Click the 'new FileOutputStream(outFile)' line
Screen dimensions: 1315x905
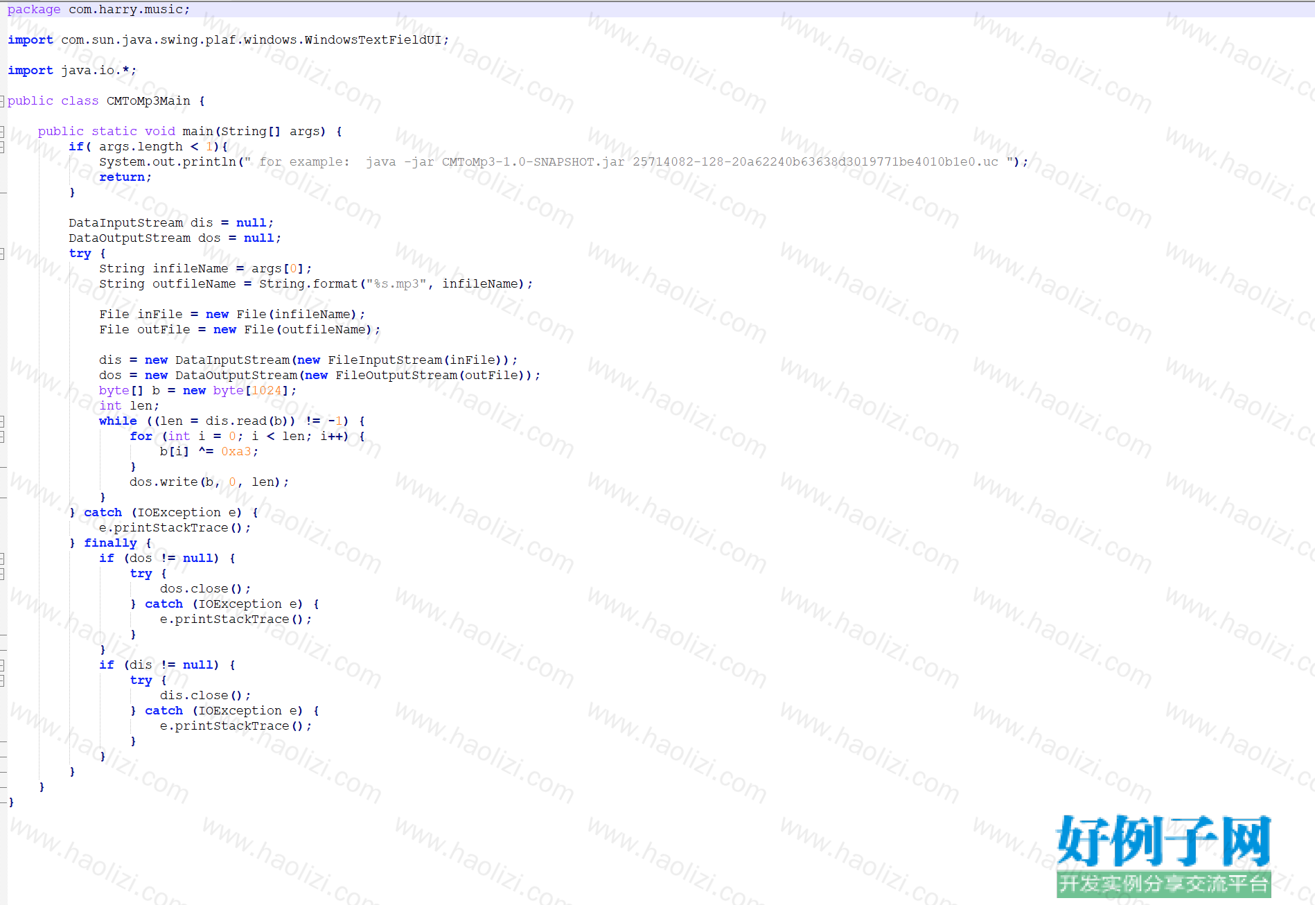click(319, 376)
